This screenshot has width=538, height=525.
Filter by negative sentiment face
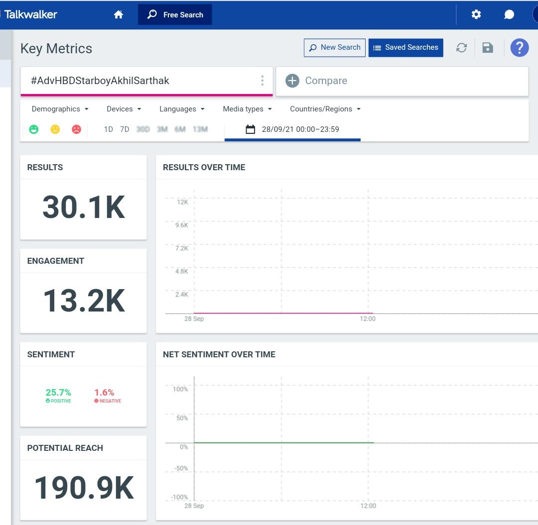(x=76, y=129)
